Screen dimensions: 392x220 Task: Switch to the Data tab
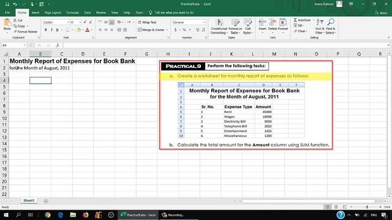pos(88,12)
